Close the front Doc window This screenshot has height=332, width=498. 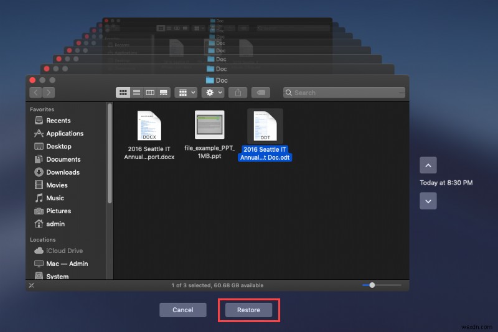click(x=32, y=80)
